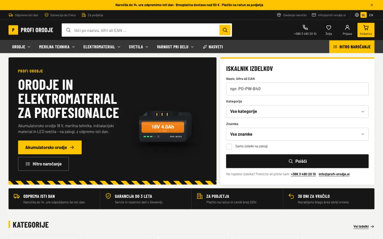
Task: Click the shield icon beside Garancija do 3 leta in top bar
Action: point(47,15)
